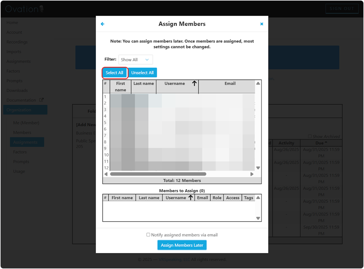Click right arrow of horizontal scrollbar
The width and height of the screenshot is (364, 269).
252,174
